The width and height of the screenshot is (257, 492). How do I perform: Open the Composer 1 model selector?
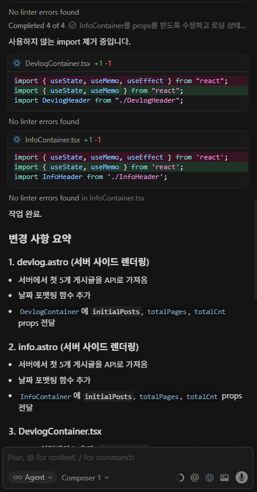tap(85, 477)
